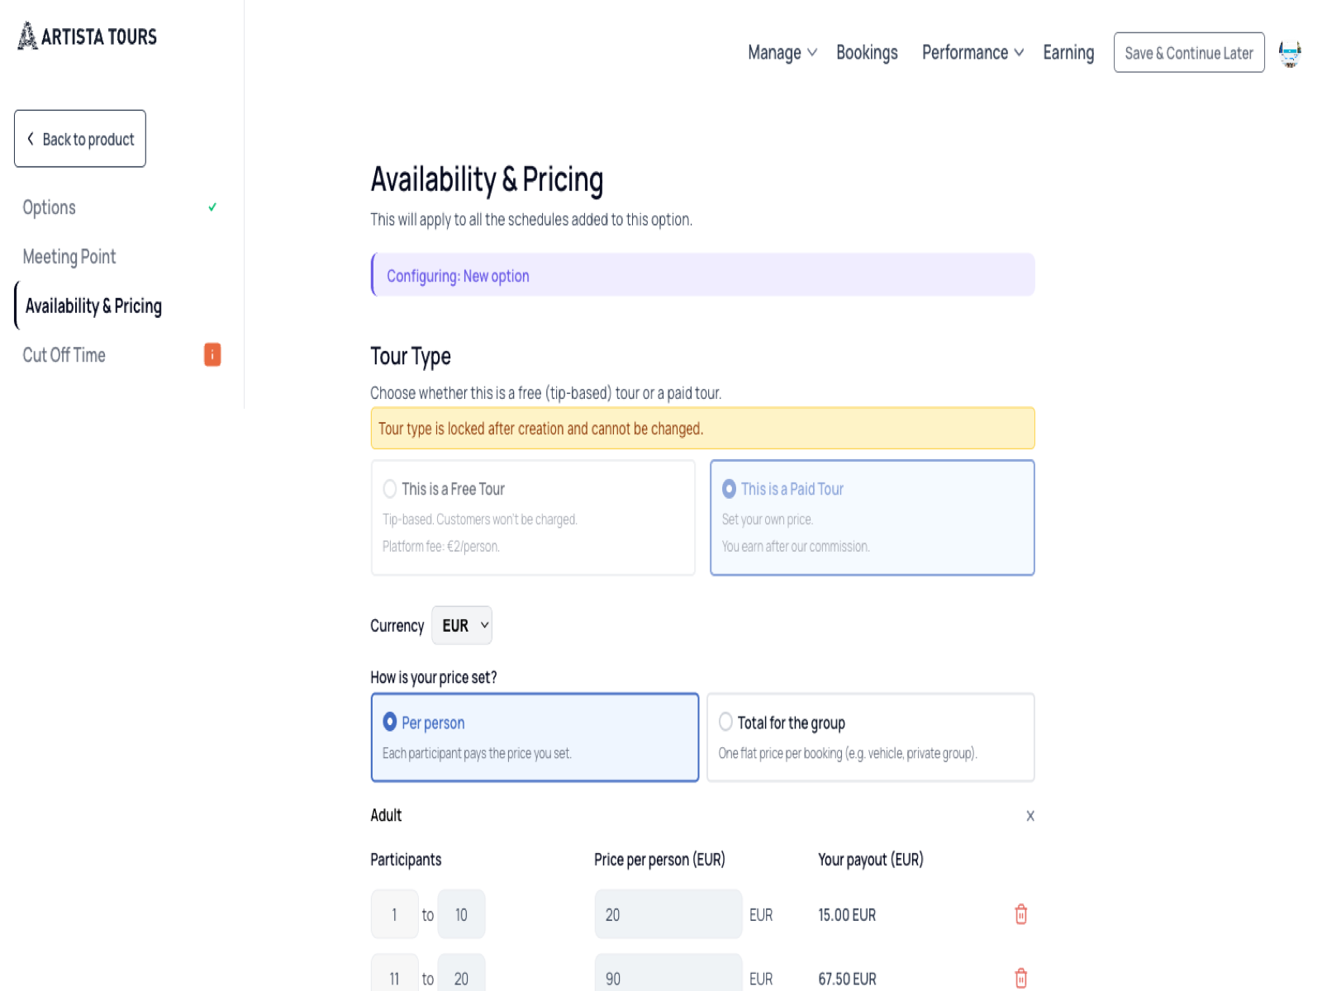Select Per person pricing option
Screen dimensions: 1322x991
535,737
